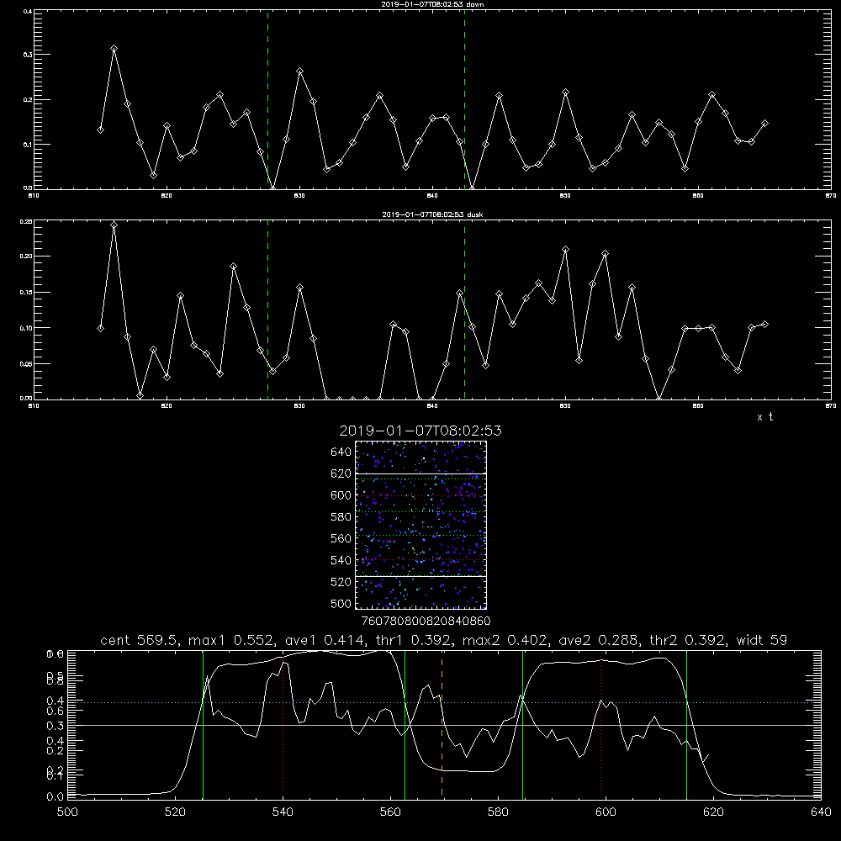
Task: Click the 620 tick label on bottom plot x-axis
Action: 713,812
